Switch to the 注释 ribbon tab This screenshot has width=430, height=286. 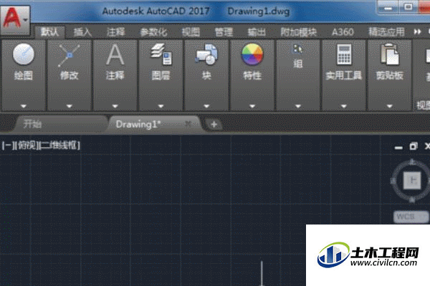point(115,32)
